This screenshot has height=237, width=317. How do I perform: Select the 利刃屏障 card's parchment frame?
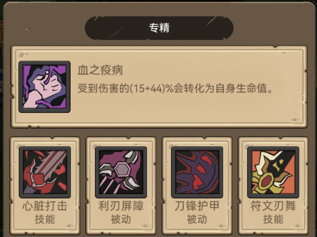(121, 186)
